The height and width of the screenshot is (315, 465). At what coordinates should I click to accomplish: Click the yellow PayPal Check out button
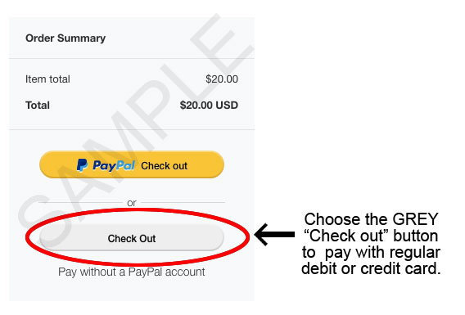132,164
